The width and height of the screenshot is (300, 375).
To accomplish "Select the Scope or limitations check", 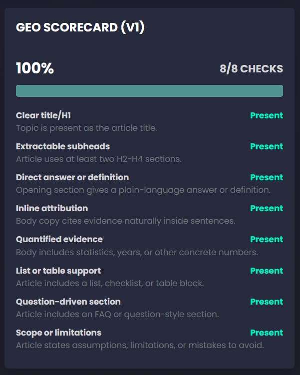I will pos(58,333).
